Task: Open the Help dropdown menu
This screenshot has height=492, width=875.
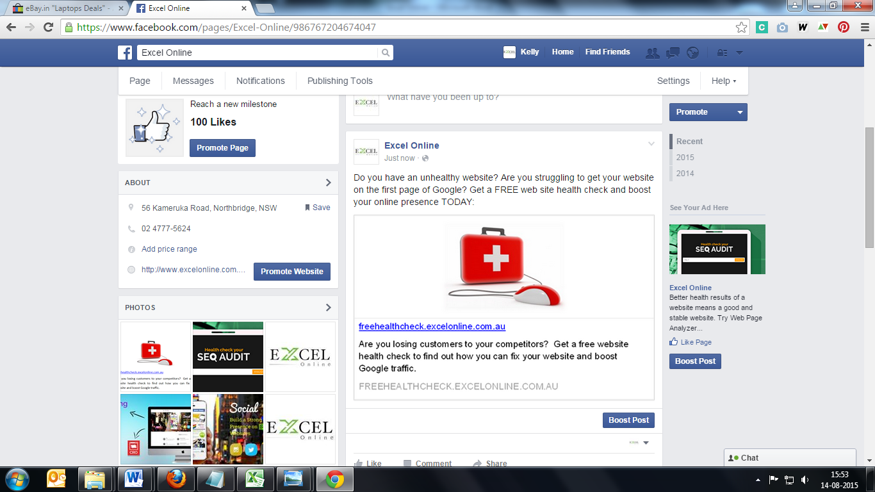Action: 724,81
